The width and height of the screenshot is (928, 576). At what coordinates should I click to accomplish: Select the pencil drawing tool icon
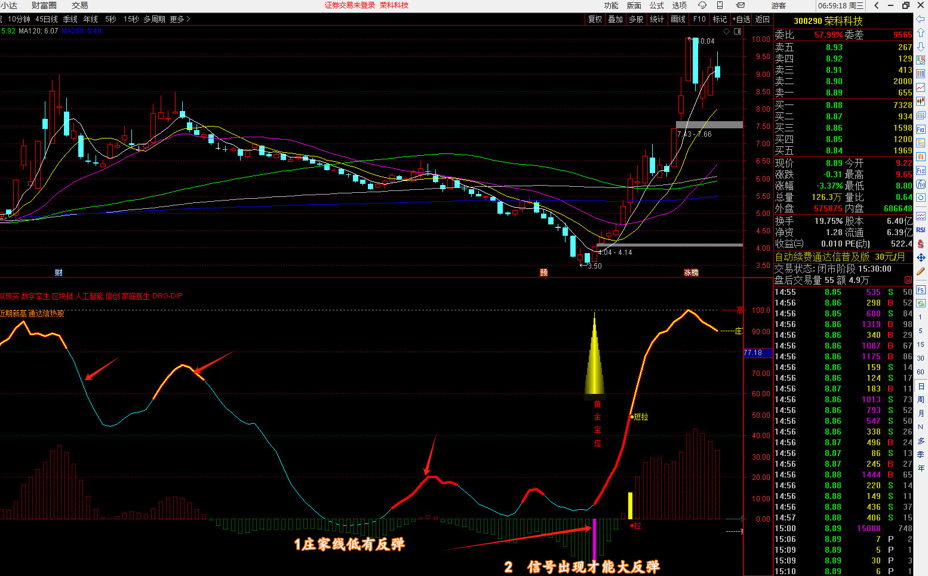(920, 271)
